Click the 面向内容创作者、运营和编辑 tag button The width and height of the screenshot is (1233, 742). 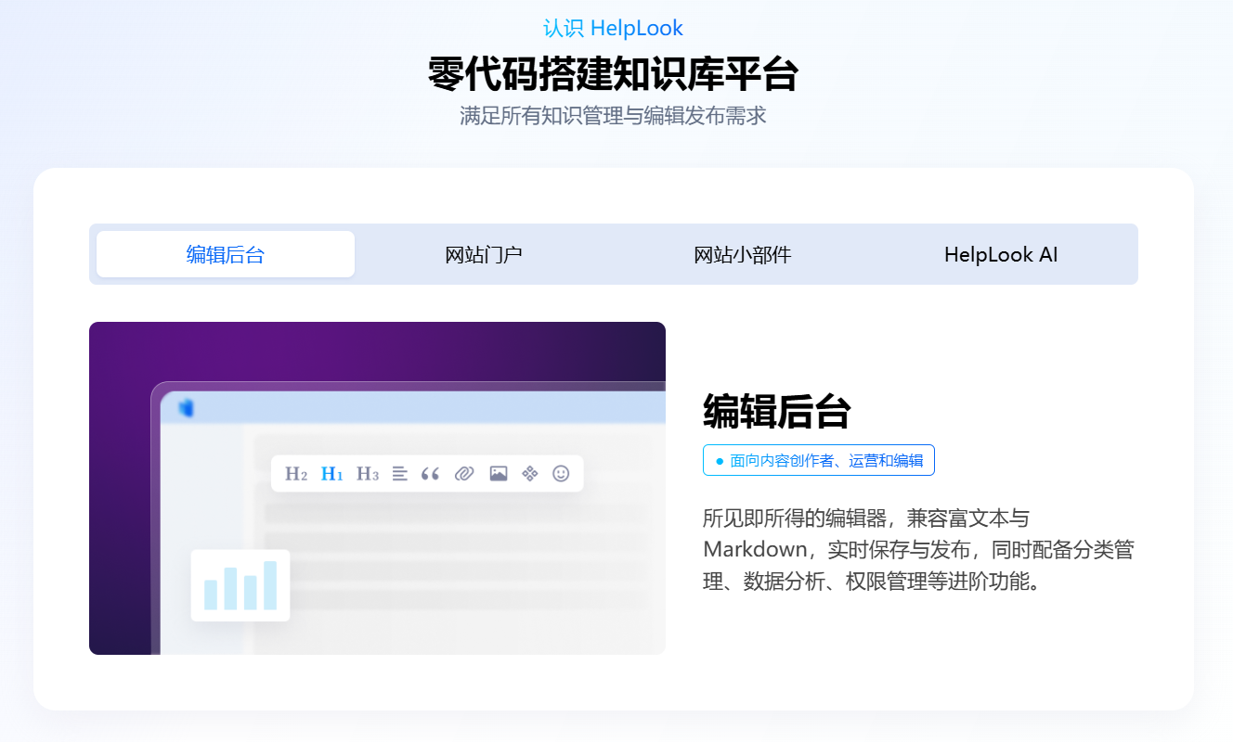tap(818, 460)
